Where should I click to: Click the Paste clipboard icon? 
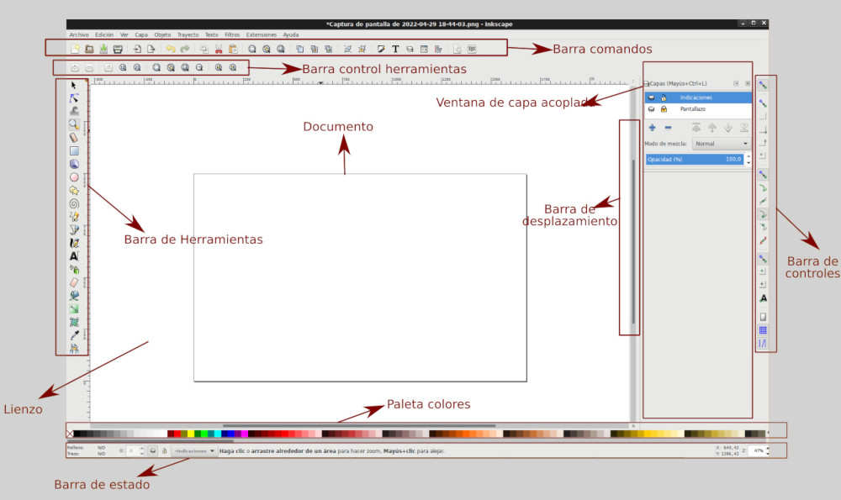pos(233,49)
